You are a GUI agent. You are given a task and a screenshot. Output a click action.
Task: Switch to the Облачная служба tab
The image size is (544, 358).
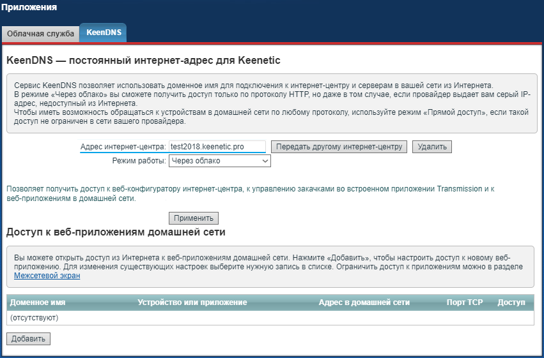point(40,33)
